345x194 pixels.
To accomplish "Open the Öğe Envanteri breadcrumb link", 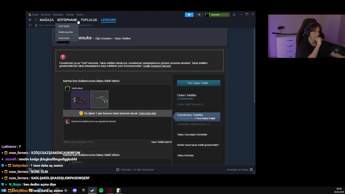I will (103, 39).
